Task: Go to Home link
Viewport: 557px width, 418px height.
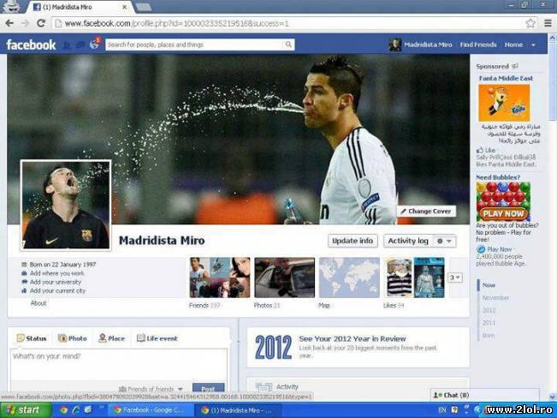Action: coord(513,45)
